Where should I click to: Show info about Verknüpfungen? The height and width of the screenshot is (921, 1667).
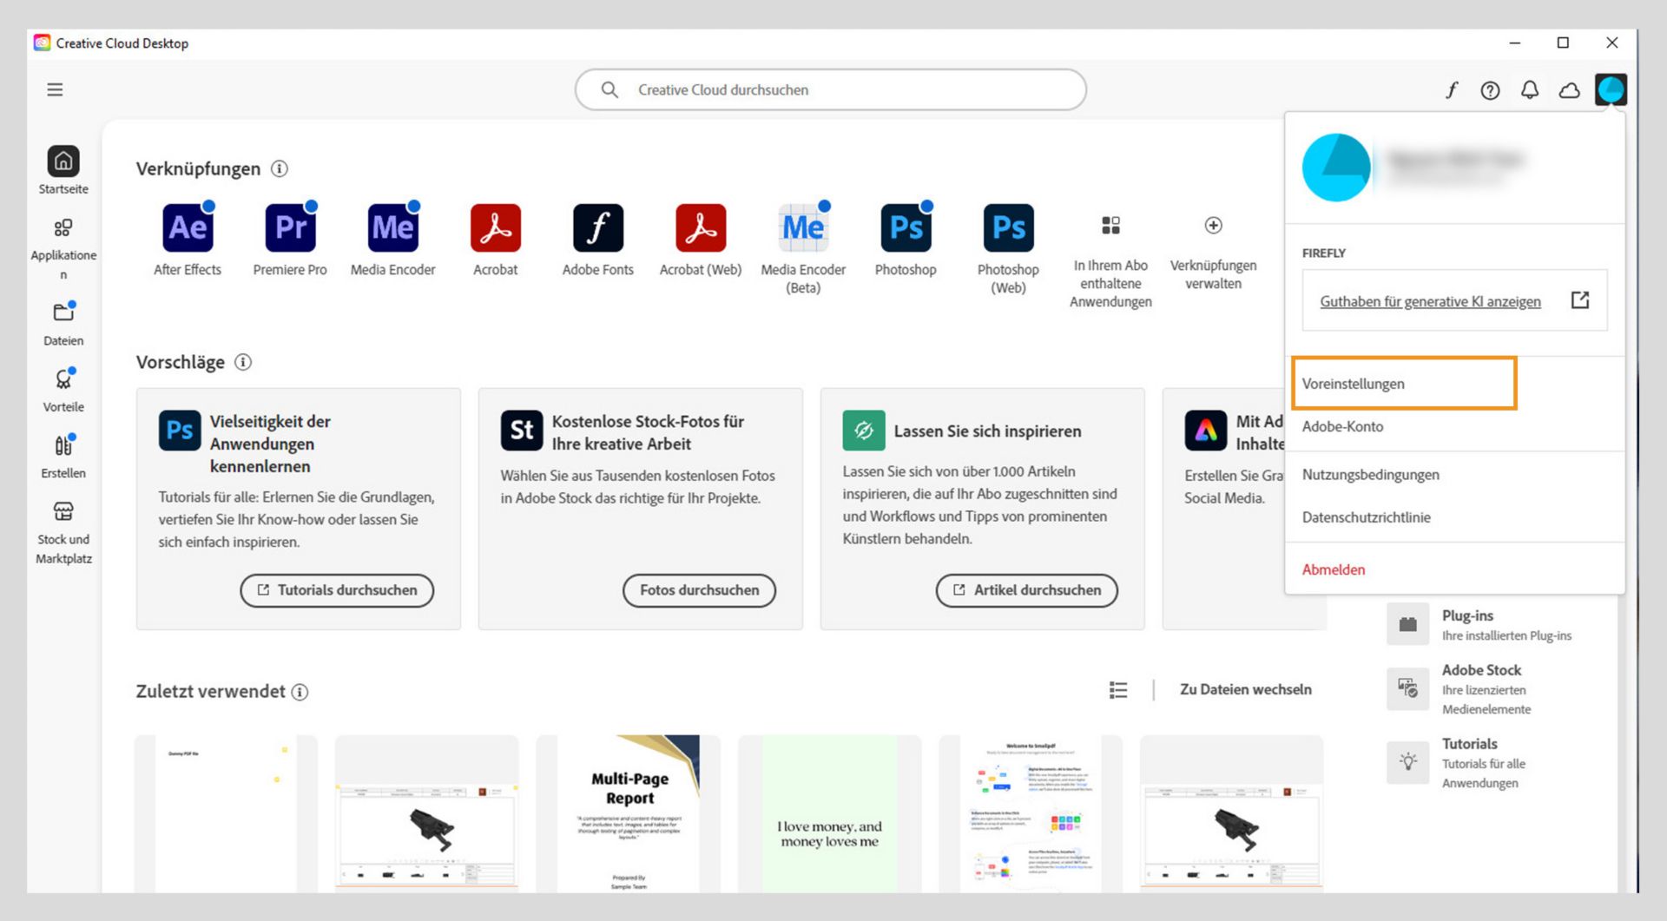coord(280,168)
